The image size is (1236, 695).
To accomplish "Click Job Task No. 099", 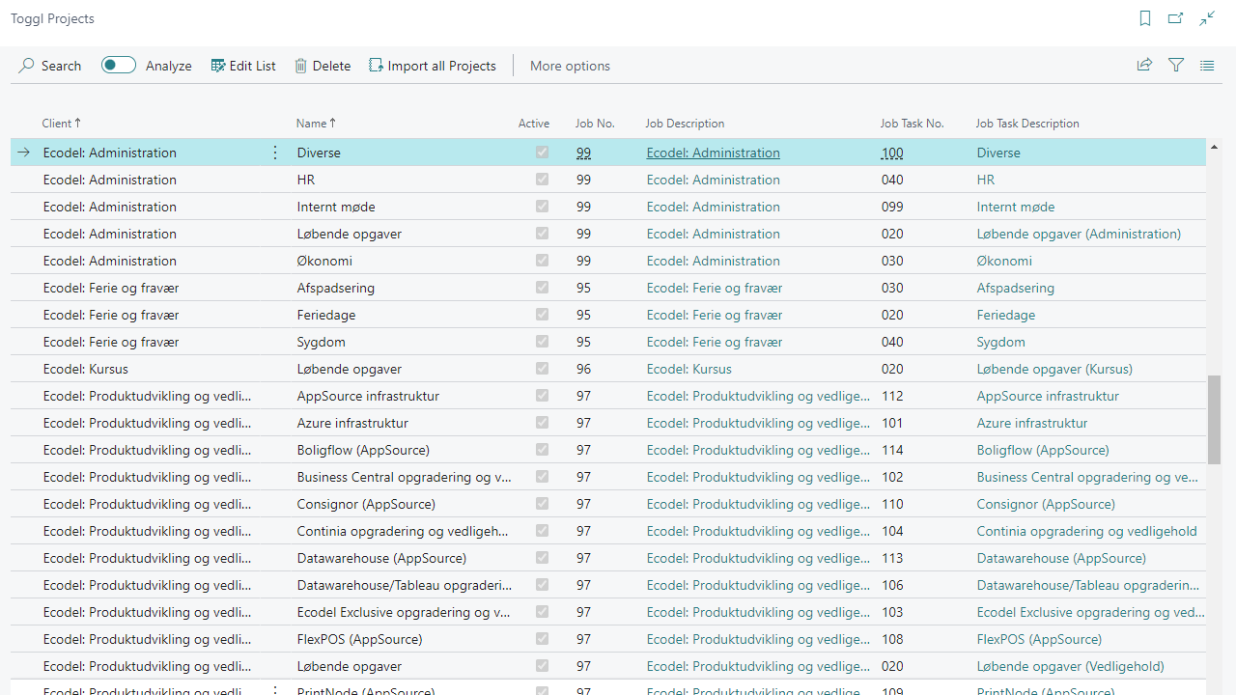I will pyautogui.click(x=892, y=207).
